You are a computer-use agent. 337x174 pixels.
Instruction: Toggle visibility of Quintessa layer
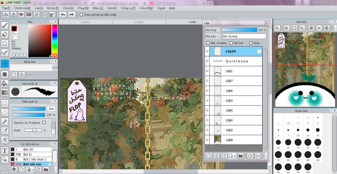coord(207,61)
